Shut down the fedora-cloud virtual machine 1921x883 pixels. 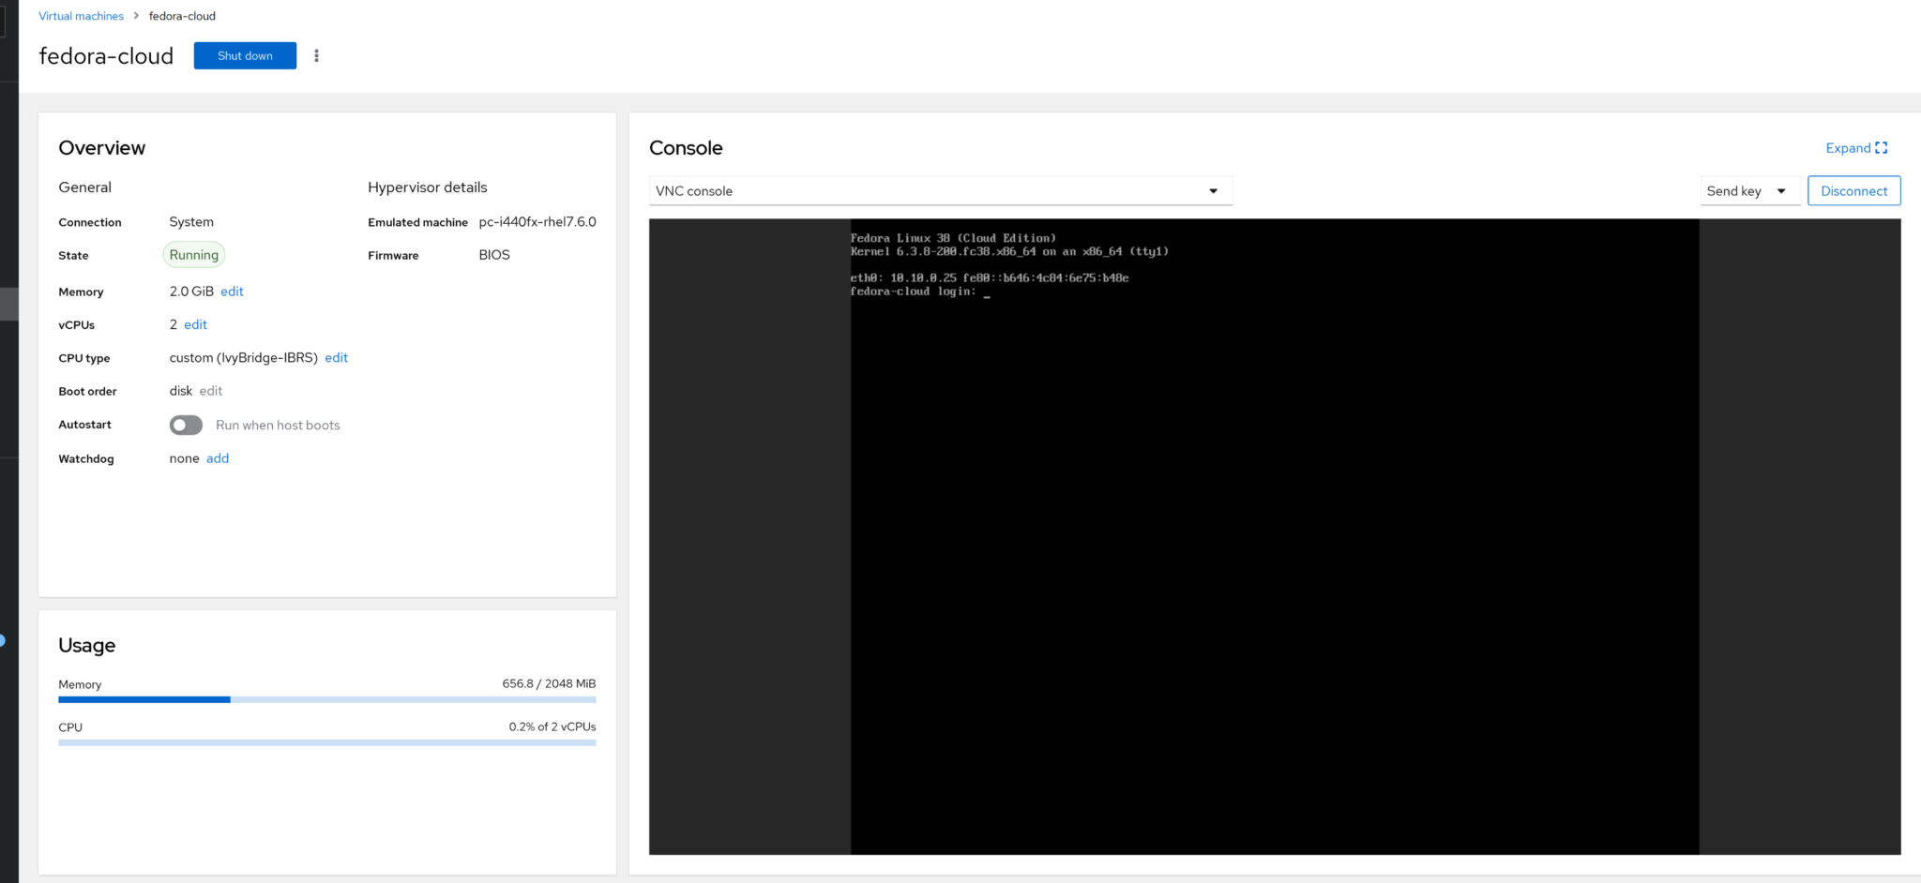pos(244,55)
